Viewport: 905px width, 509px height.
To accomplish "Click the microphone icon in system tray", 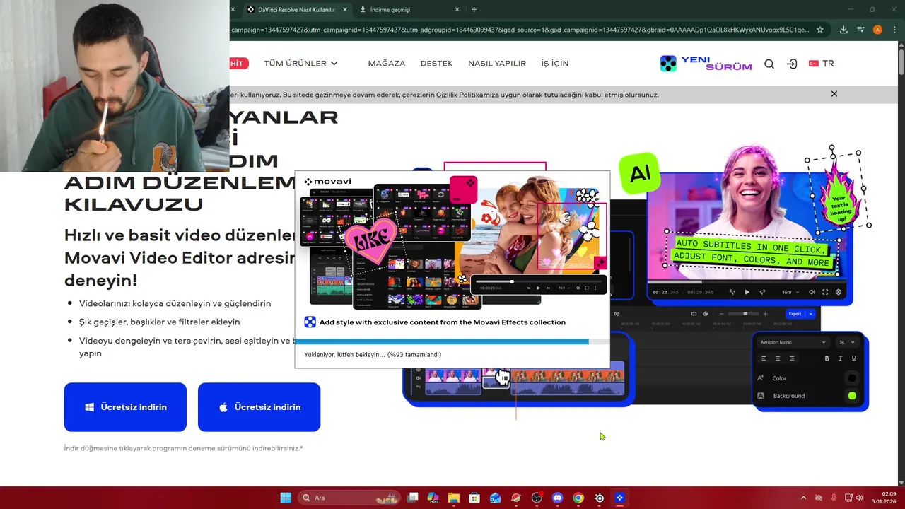I will point(834,498).
